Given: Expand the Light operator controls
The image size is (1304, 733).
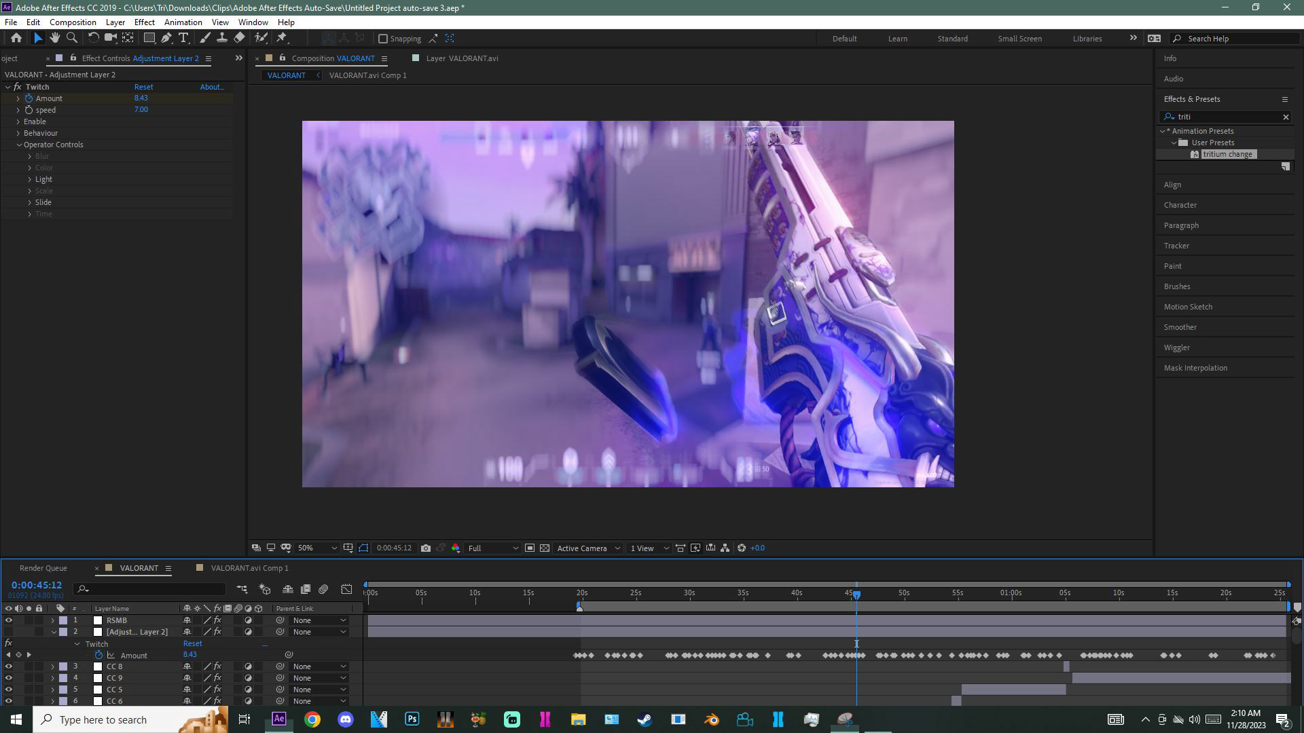Looking at the screenshot, I should pos(30,179).
